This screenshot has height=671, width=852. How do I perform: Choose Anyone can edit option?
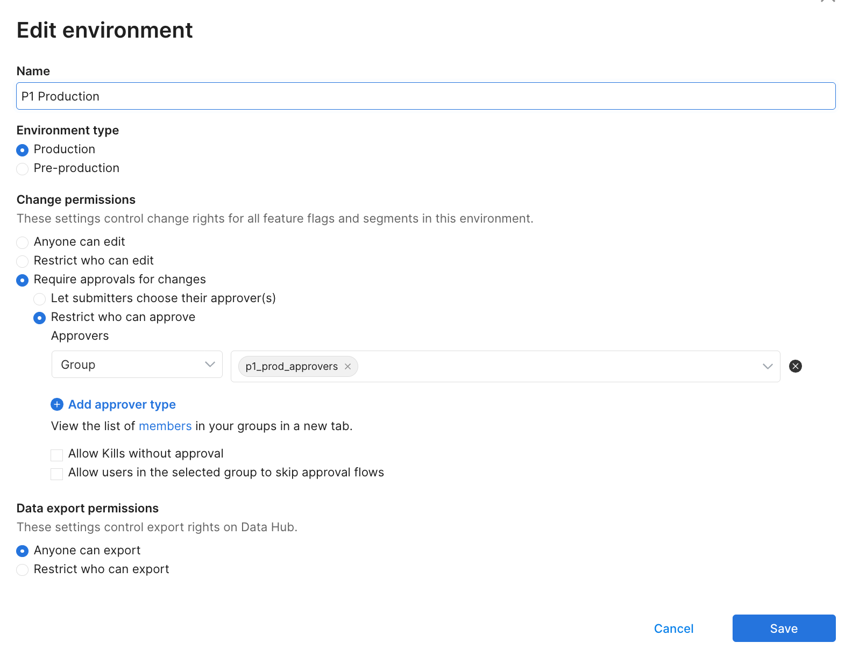(x=23, y=242)
